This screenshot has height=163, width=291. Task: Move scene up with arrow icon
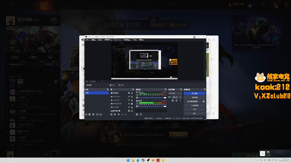coord(97,114)
